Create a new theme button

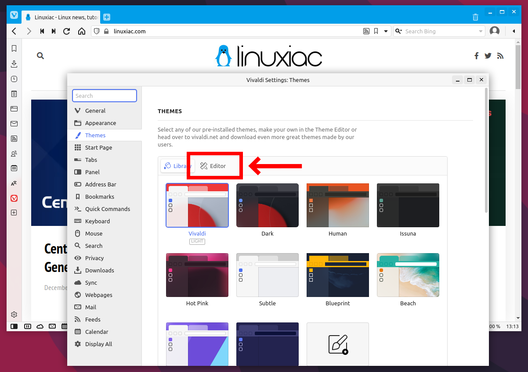tap(338, 344)
